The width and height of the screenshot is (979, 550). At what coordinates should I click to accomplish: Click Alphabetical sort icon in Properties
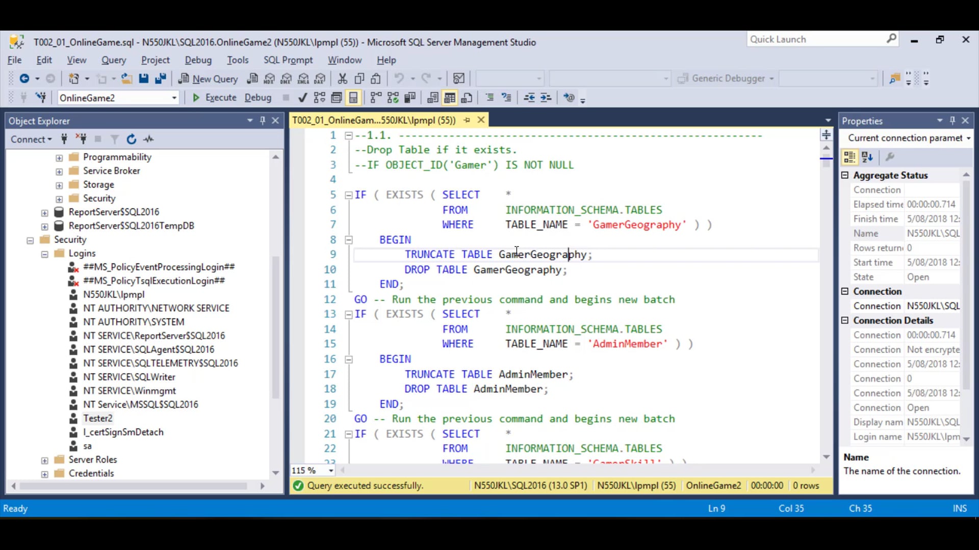[867, 157]
